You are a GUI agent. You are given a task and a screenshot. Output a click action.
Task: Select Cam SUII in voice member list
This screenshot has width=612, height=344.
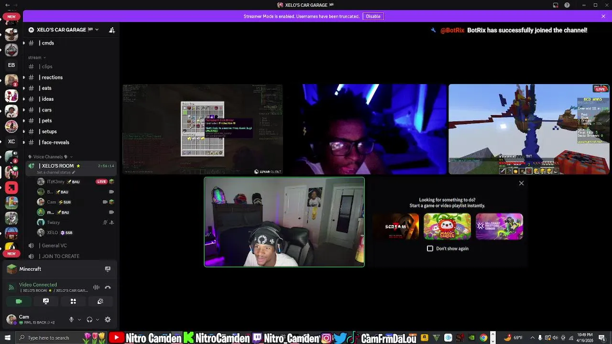tap(76, 202)
